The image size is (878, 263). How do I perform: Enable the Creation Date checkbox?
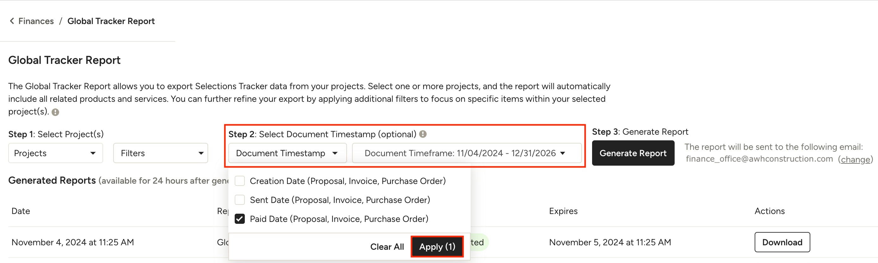240,181
